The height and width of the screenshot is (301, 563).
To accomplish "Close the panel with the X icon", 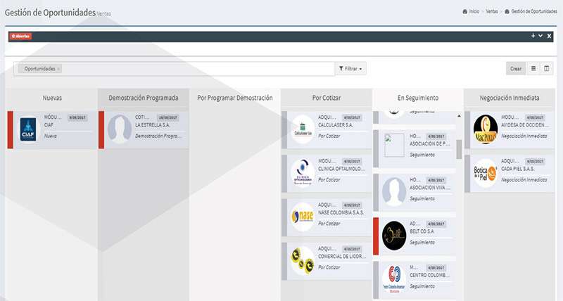I will pyautogui.click(x=549, y=35).
